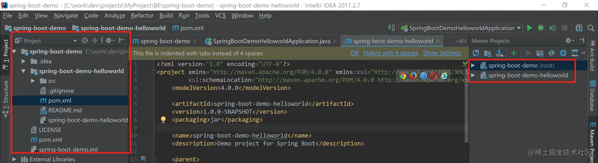This screenshot has width=598, height=163.
Task: Expand spring-boot-demo (root) Maven node
Action: pyautogui.click(x=473, y=66)
